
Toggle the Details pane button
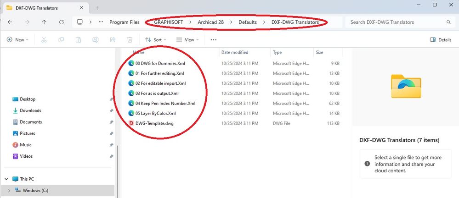click(441, 40)
